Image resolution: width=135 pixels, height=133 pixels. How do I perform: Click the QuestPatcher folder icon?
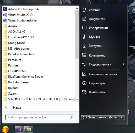[5, 71]
